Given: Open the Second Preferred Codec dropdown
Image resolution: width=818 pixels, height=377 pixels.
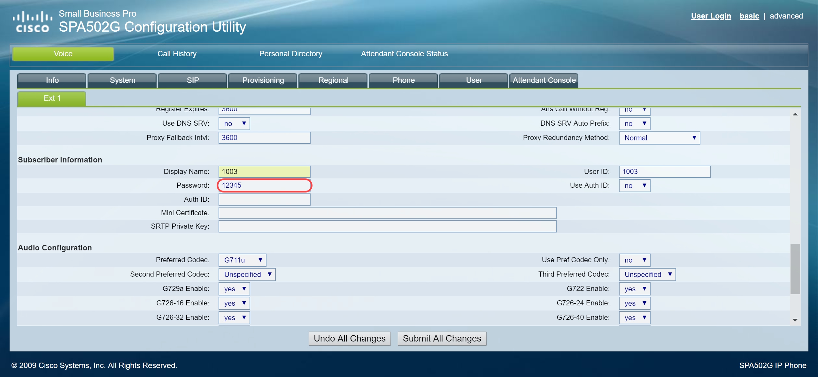Looking at the screenshot, I should [247, 274].
